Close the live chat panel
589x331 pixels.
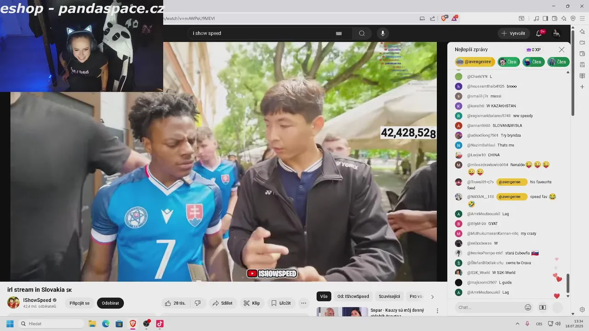pos(561,50)
